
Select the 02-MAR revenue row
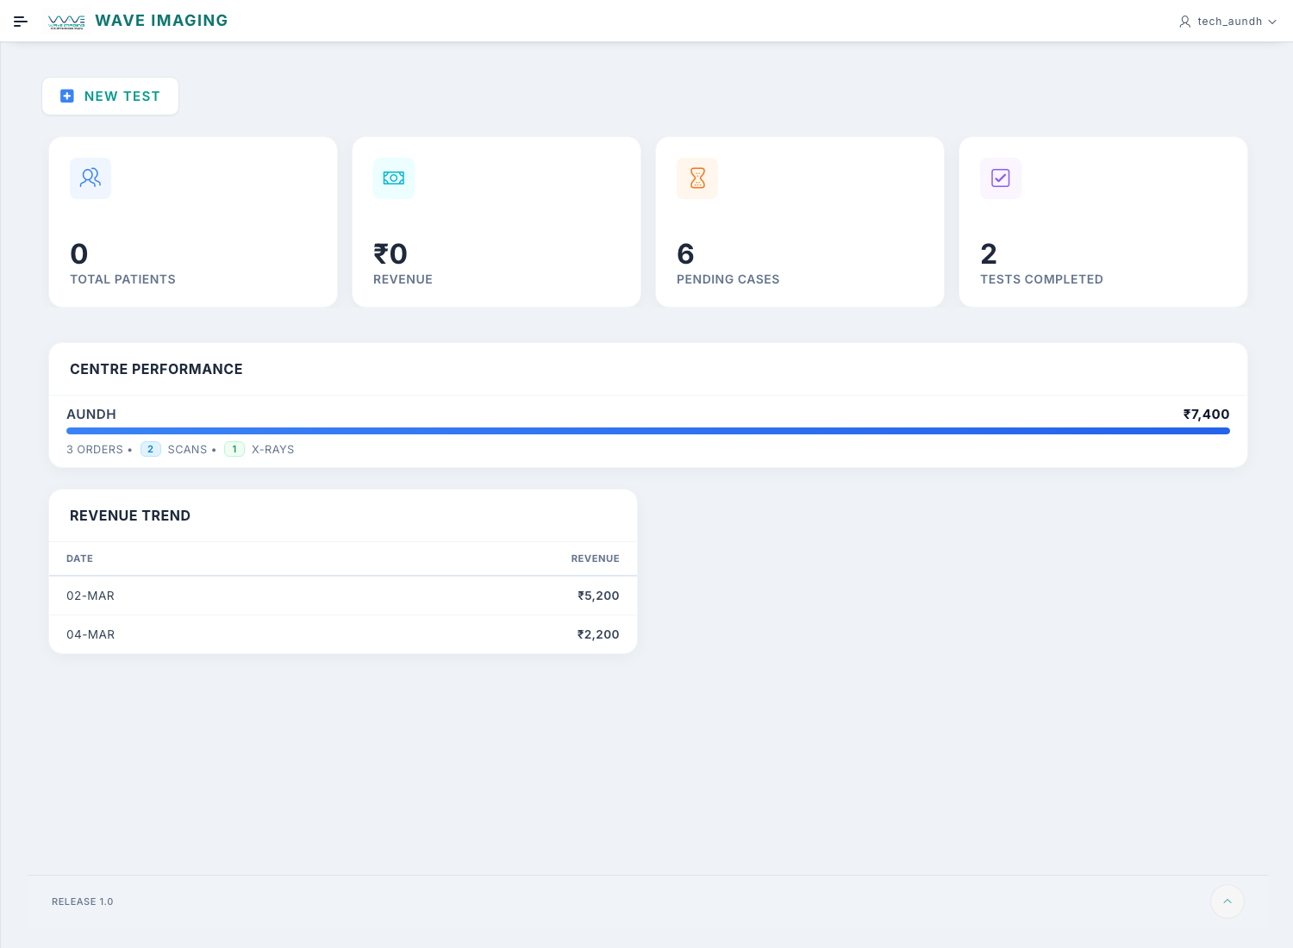(342, 596)
